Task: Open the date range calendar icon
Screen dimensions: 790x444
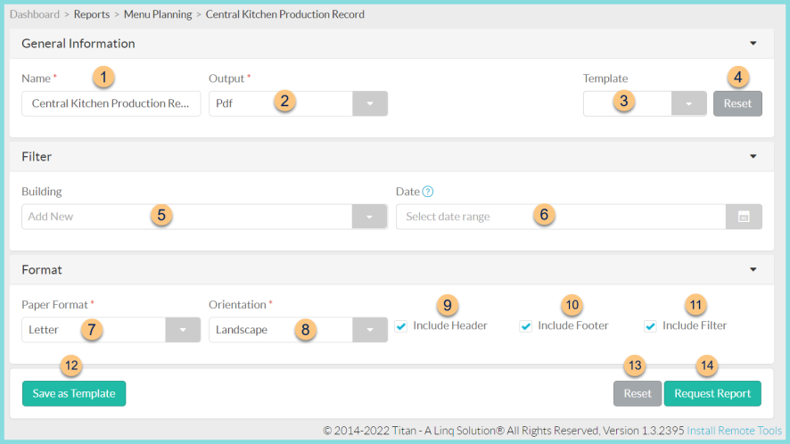Action: 744,217
